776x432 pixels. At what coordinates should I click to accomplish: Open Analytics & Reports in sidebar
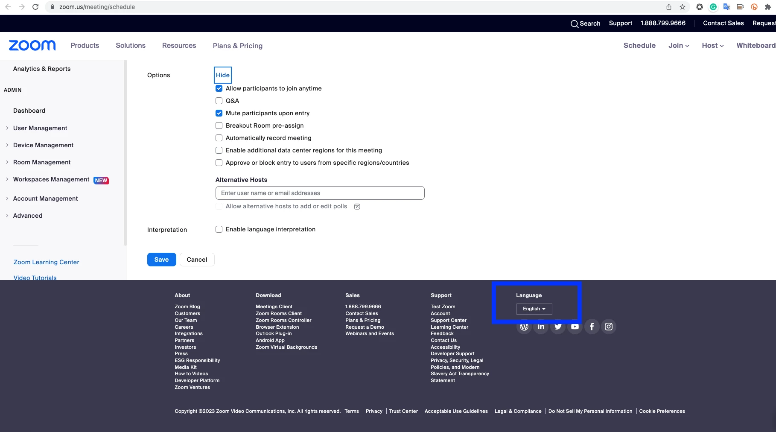(42, 69)
